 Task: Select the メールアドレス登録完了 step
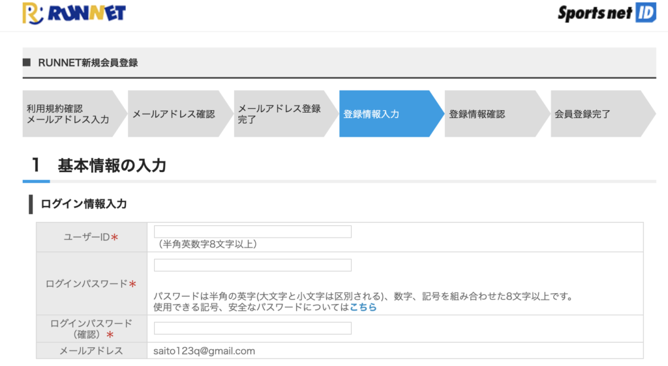[x=286, y=113]
